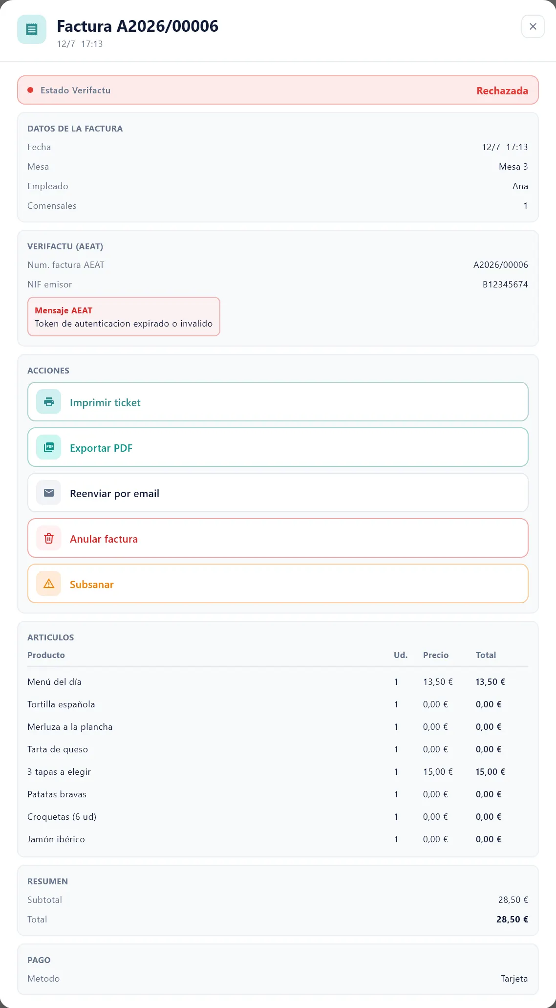Screen dimensions: 556x1008
Task: Select the employee name Ana
Action: pyautogui.click(x=520, y=186)
